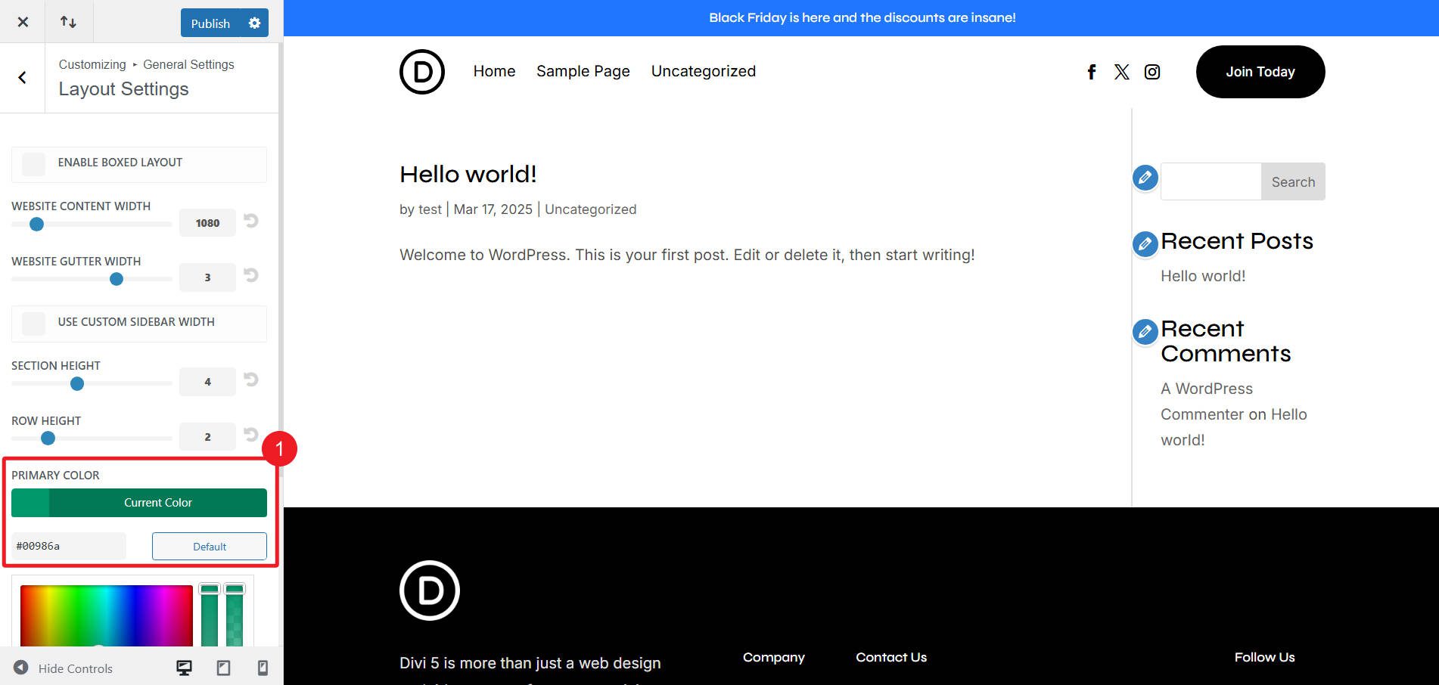Screen dimensions: 1439x685
Task: Click the #00986a hex color field
Action: [68, 546]
